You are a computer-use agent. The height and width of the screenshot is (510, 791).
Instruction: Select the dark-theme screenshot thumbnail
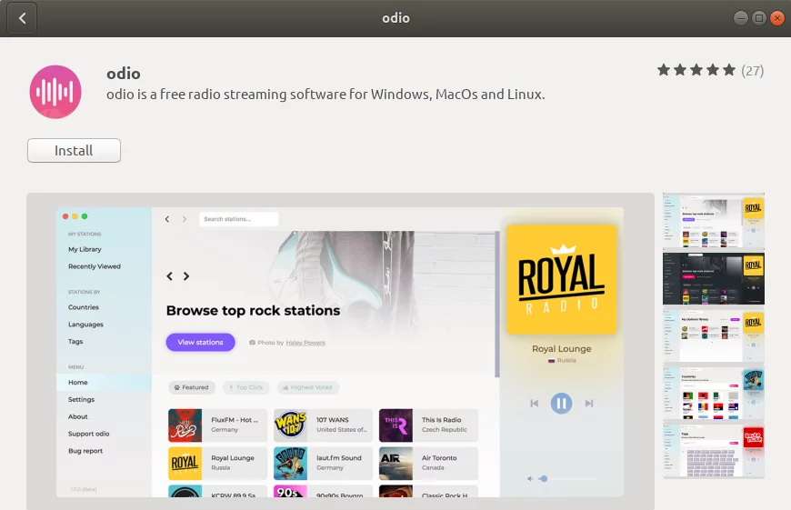(714, 278)
